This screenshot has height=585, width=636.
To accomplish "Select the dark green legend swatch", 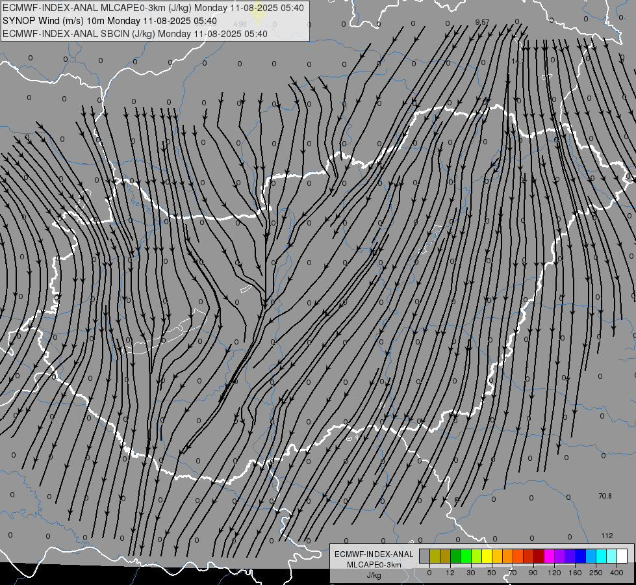I will point(455,556).
